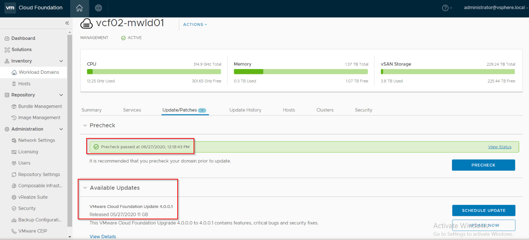Click the Hosts icon in sidebar

click(x=14, y=84)
